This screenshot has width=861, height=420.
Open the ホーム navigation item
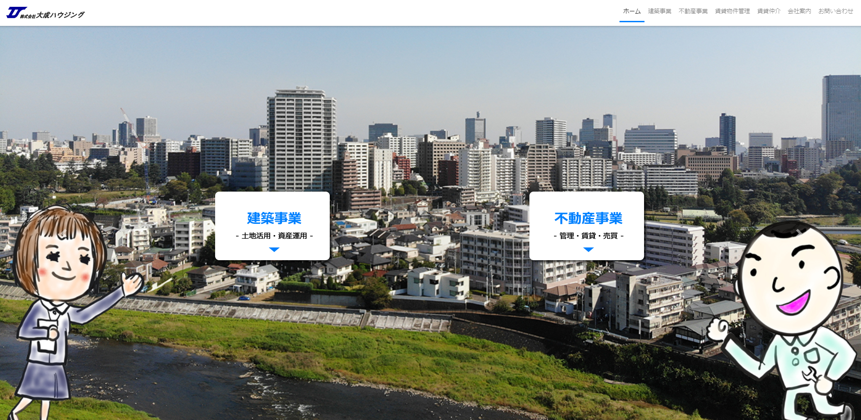[631, 11]
